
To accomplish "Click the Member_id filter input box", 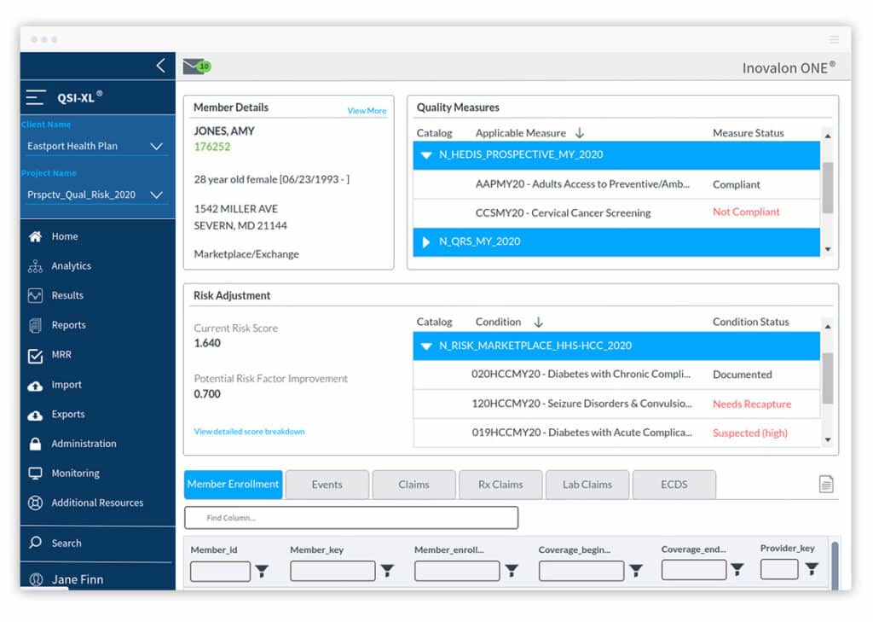I will (221, 572).
